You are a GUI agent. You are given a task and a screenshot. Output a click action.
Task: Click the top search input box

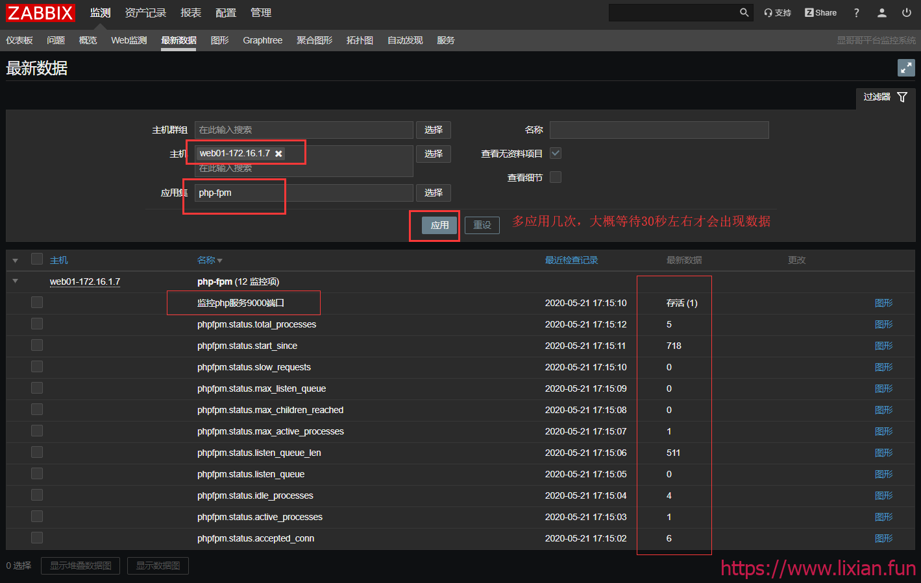[672, 12]
